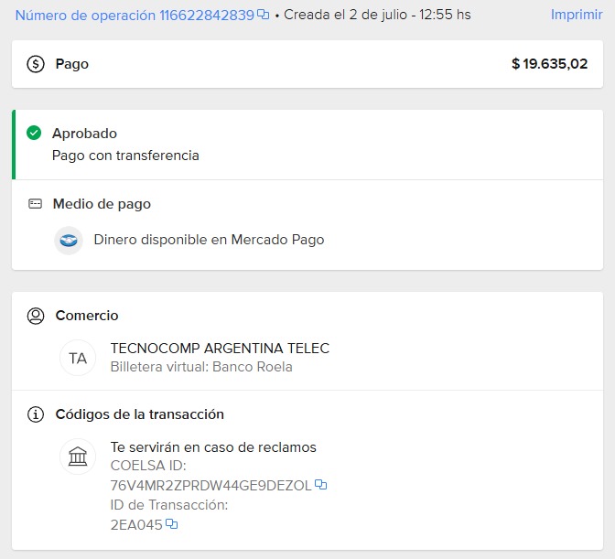Click the user icon beside Comercio
This screenshot has height=559, width=615.
[36, 316]
